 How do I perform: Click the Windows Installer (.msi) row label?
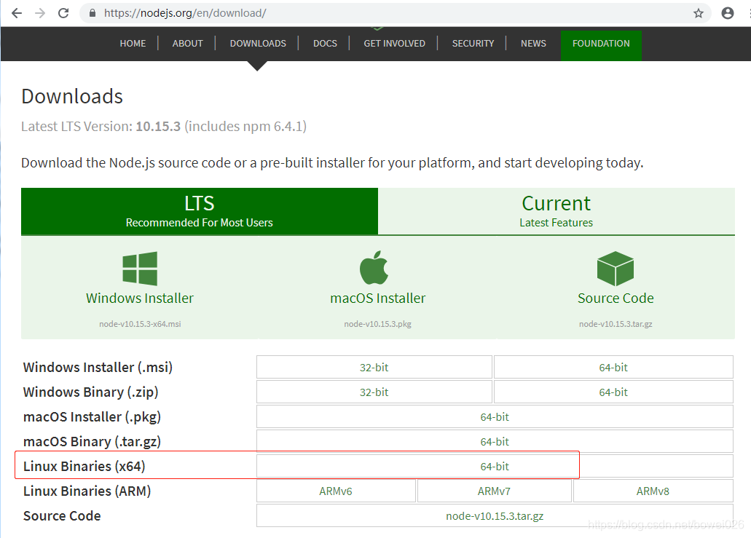pyautogui.click(x=98, y=367)
